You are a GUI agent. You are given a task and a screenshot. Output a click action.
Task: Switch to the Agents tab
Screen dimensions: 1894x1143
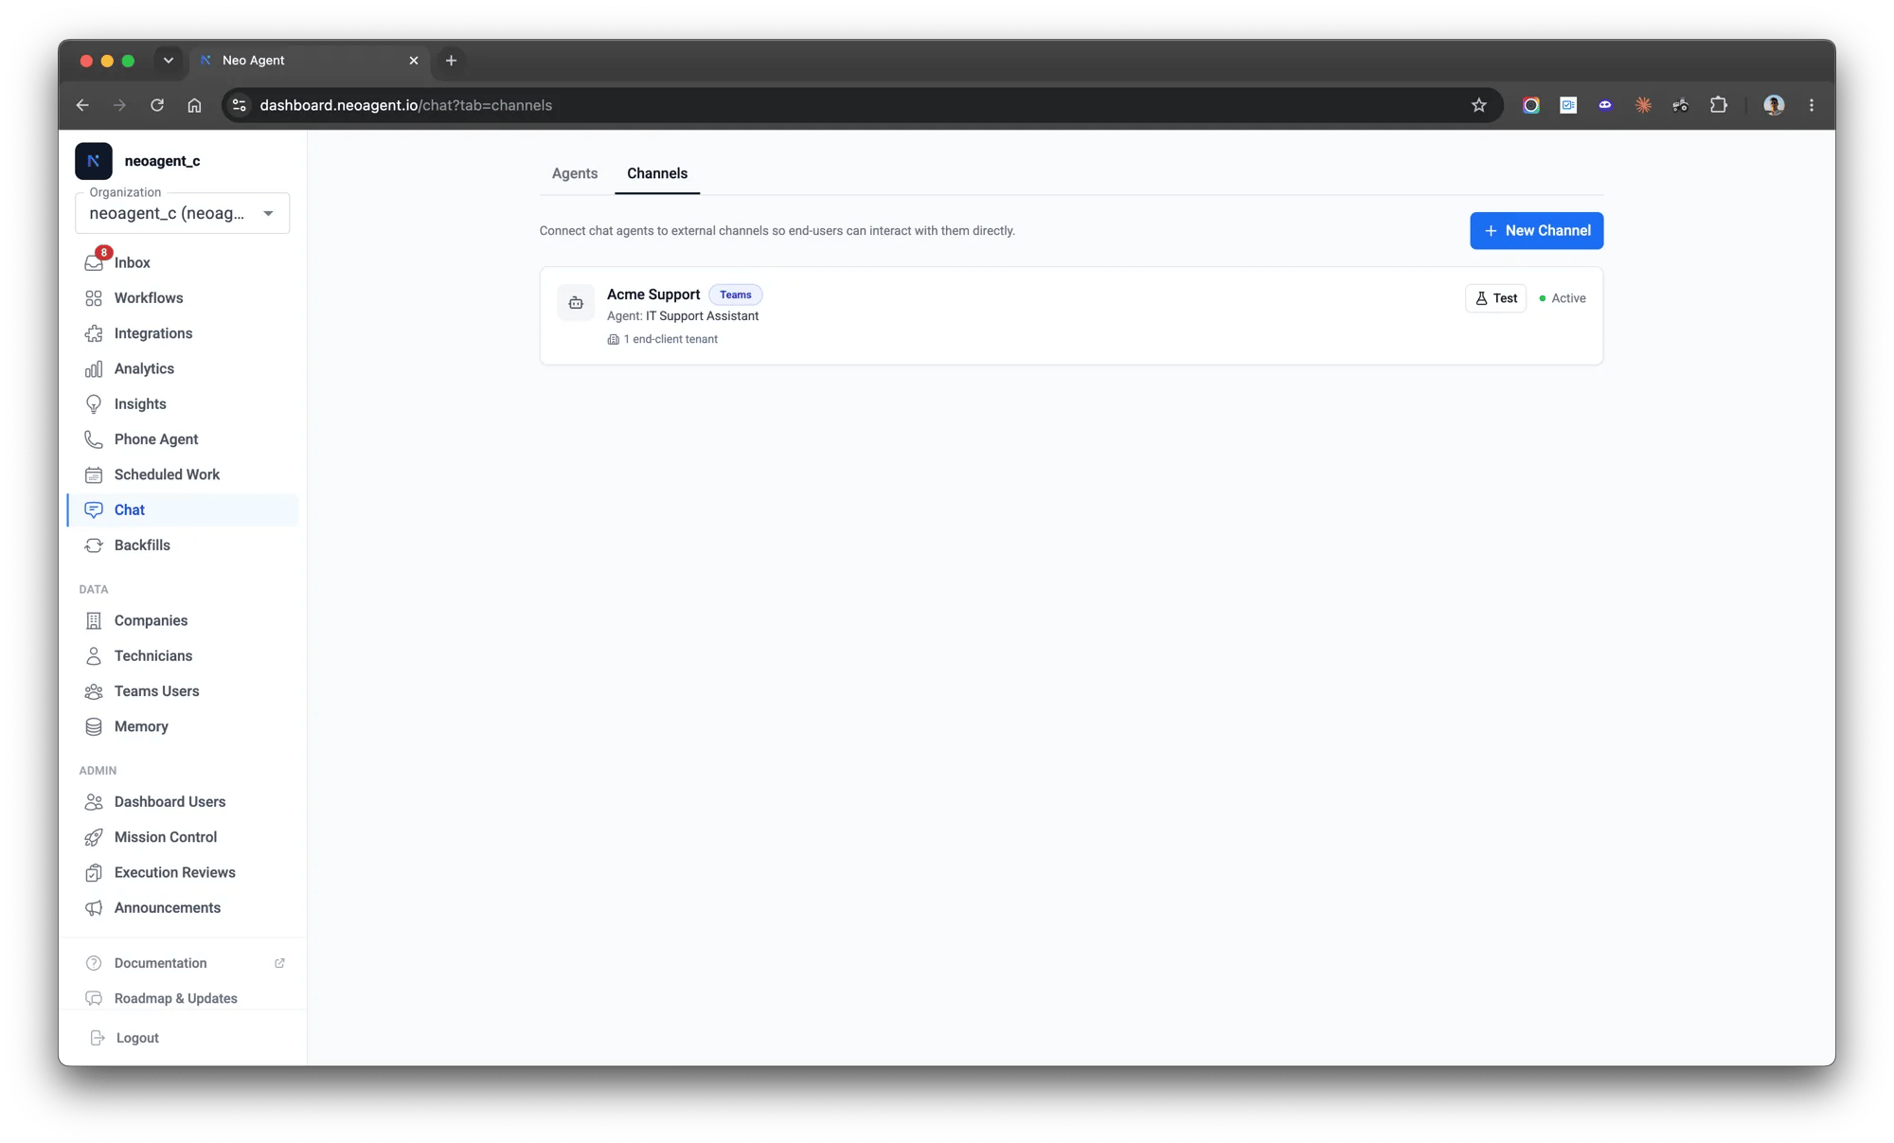pyautogui.click(x=575, y=173)
